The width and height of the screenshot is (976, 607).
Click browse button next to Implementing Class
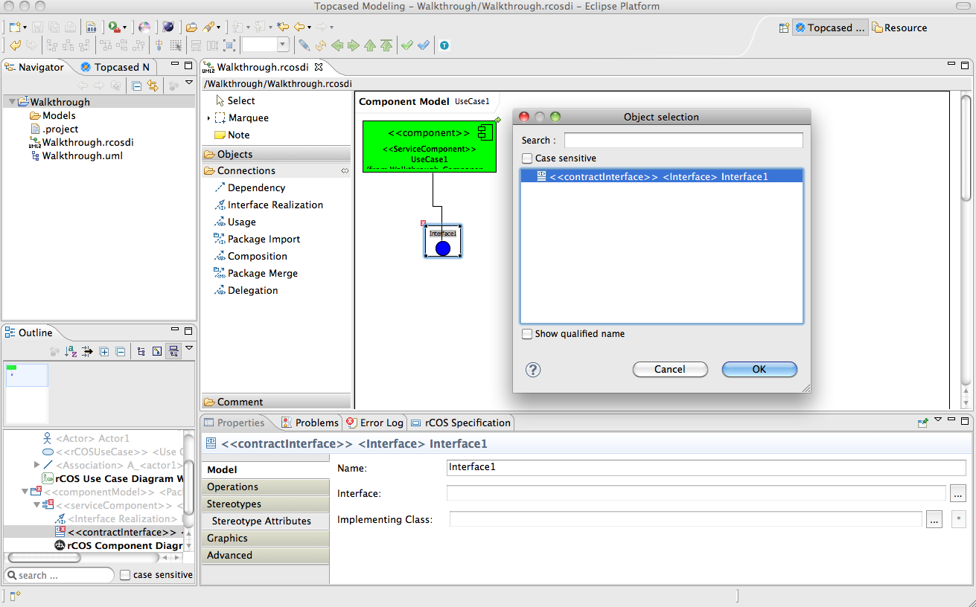[x=934, y=519]
